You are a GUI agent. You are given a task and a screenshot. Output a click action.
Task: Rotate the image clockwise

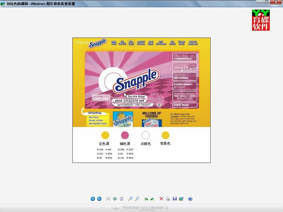[146, 199]
